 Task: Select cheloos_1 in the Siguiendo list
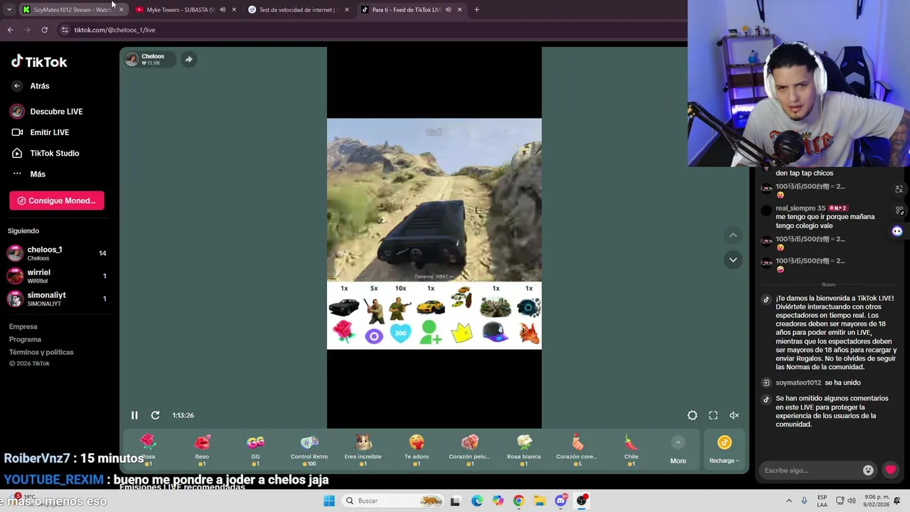[x=57, y=253]
